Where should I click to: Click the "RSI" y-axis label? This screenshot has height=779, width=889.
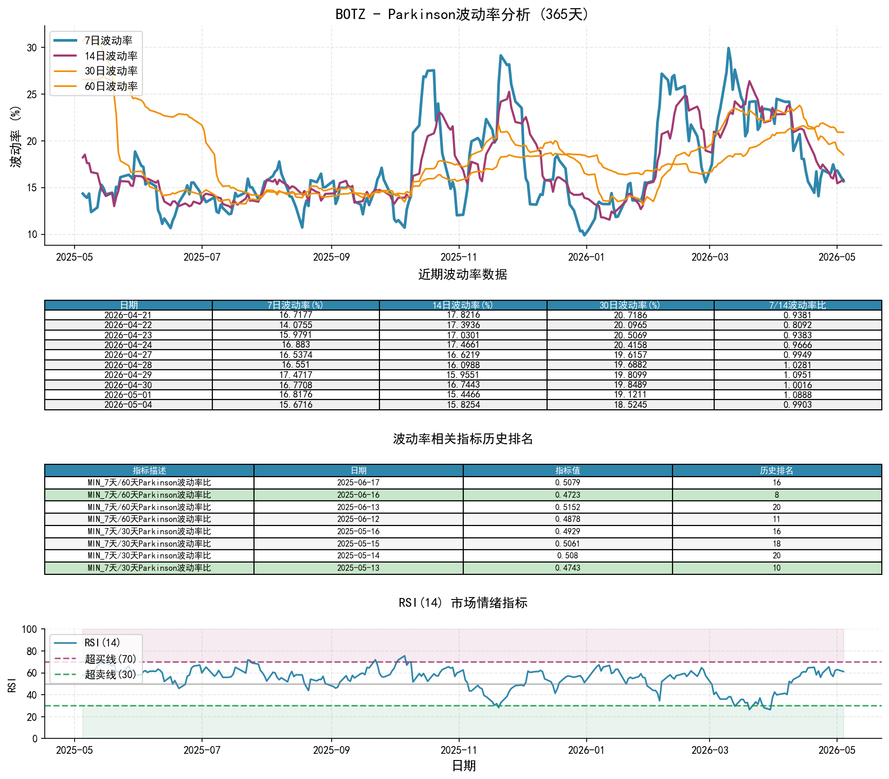click(x=12, y=684)
